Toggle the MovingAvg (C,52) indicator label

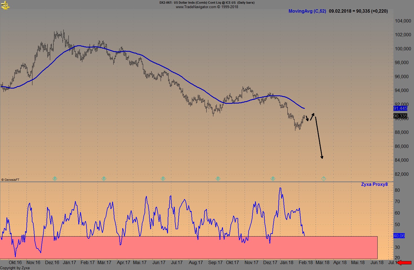[x=307, y=11]
